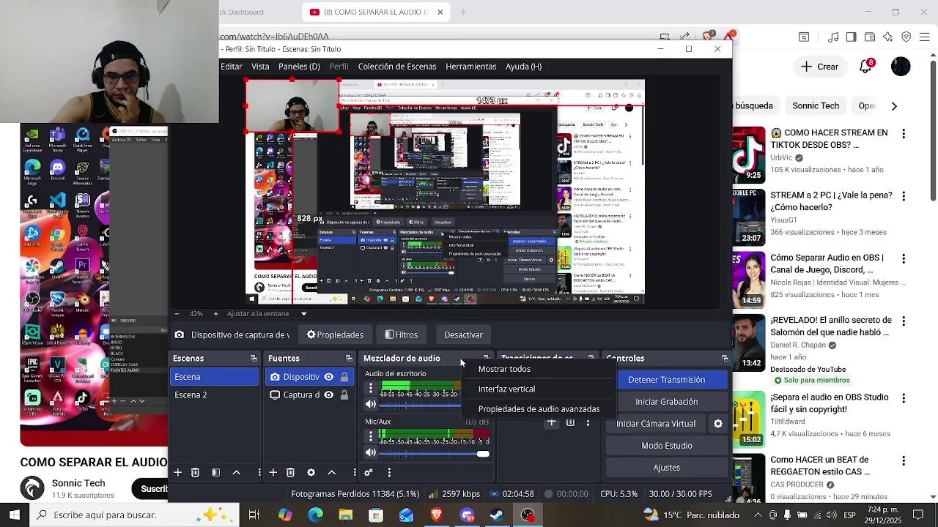Viewport: 938px width, 527px height.
Task: Mute Audio del escritorio speaker icon
Action: tap(371, 404)
